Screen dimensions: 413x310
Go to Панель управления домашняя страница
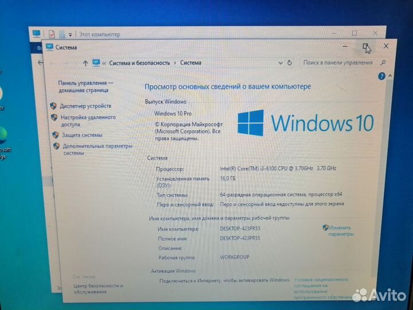[x=85, y=86]
